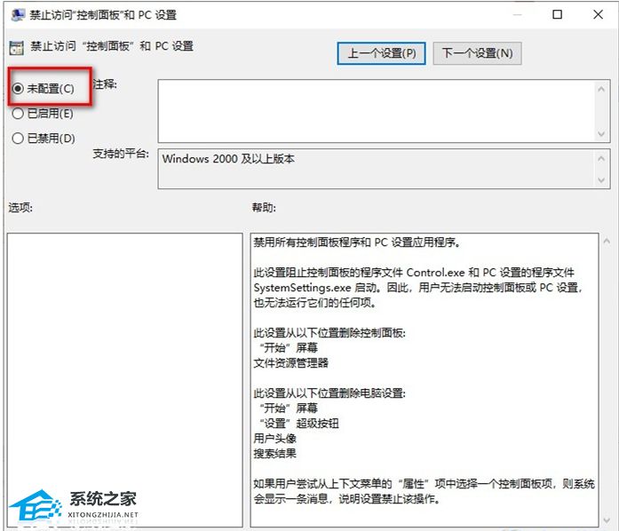This screenshot has width=619, height=531.
Task: Click the empty 选项 options panel
Action: 124,373
